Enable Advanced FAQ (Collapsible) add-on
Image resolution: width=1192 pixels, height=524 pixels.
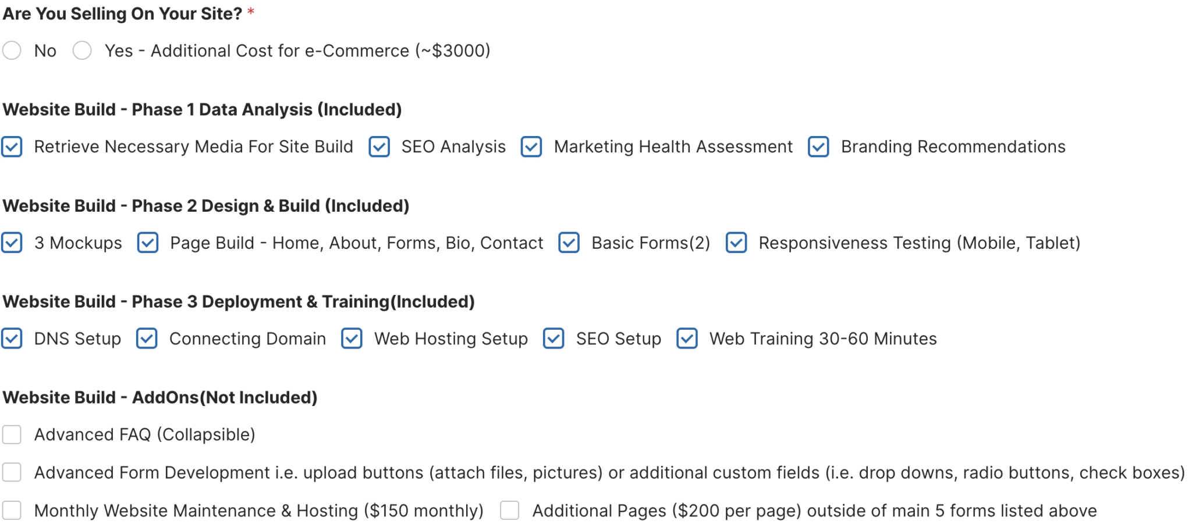point(12,434)
